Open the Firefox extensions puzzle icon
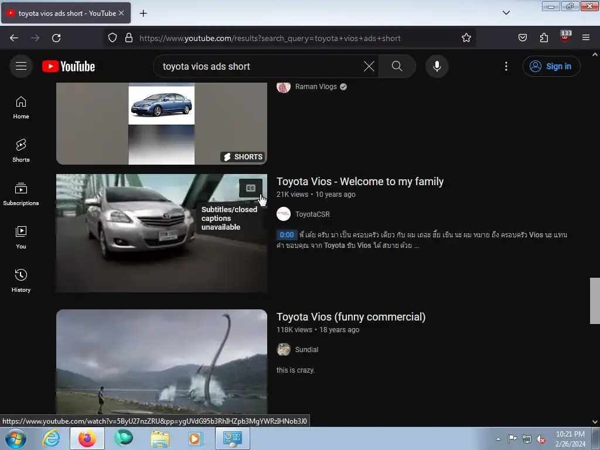The width and height of the screenshot is (600, 450). coord(544,38)
